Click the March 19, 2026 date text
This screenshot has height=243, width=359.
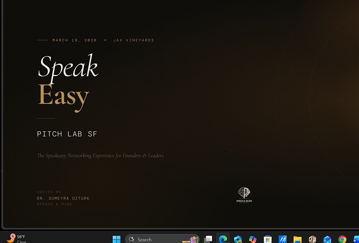pos(74,40)
